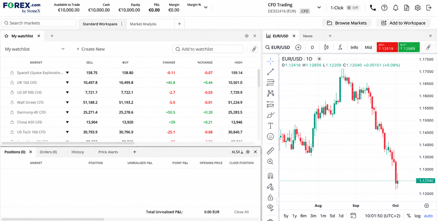Click Create New watchlist
The image size is (437, 221).
pos(90,49)
